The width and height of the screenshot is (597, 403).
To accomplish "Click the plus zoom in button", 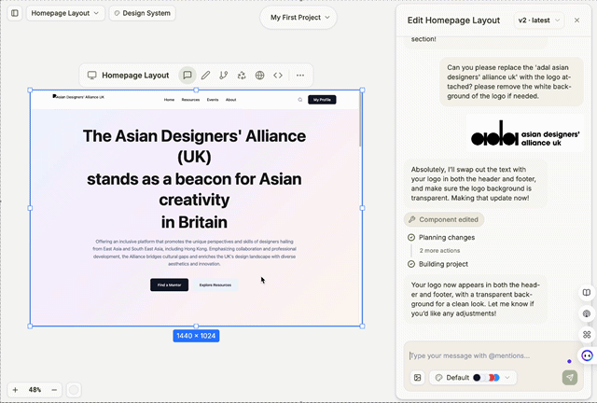I will (x=15, y=390).
